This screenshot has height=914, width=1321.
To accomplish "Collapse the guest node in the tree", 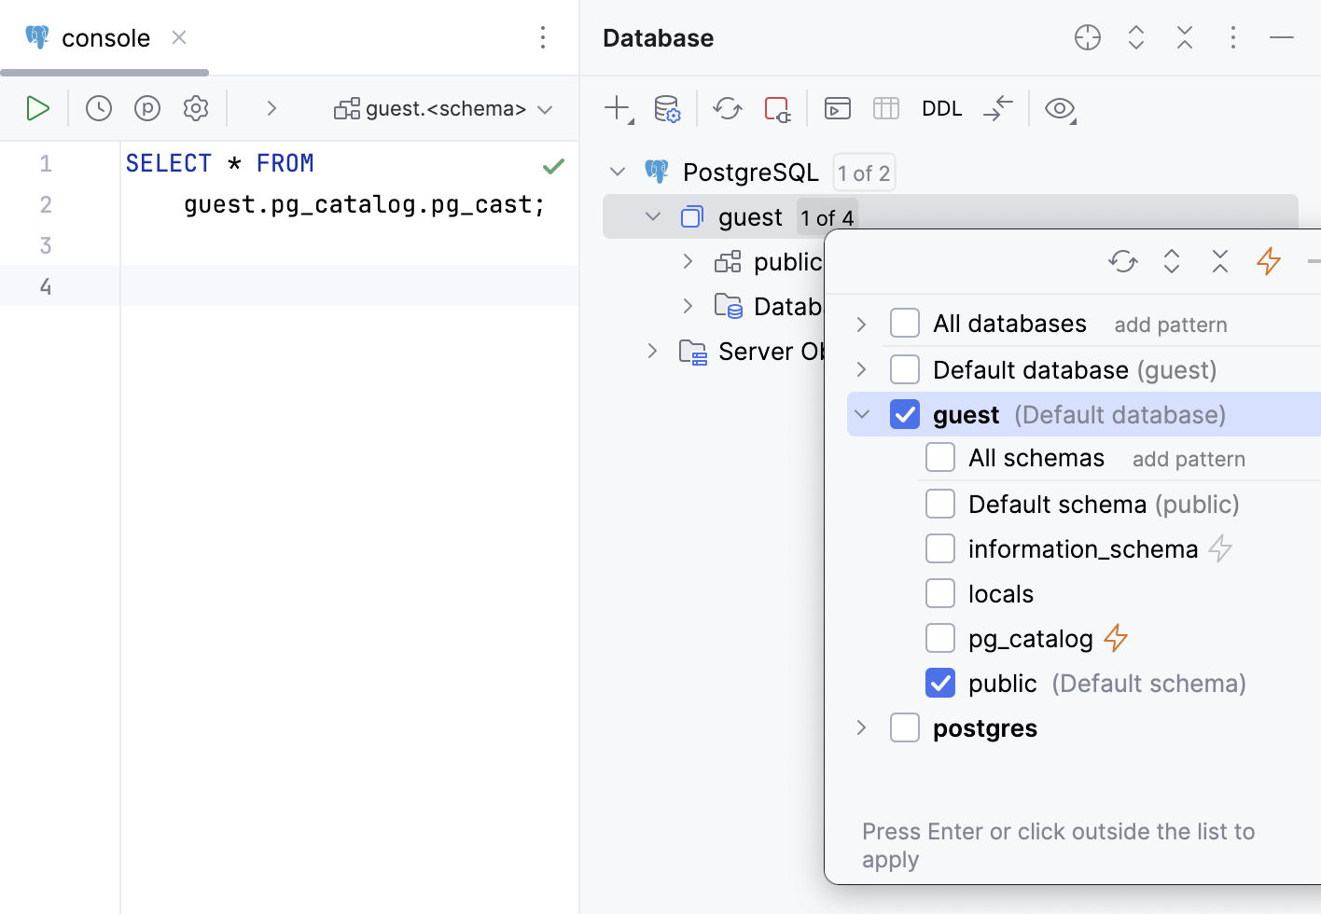I will (652, 215).
